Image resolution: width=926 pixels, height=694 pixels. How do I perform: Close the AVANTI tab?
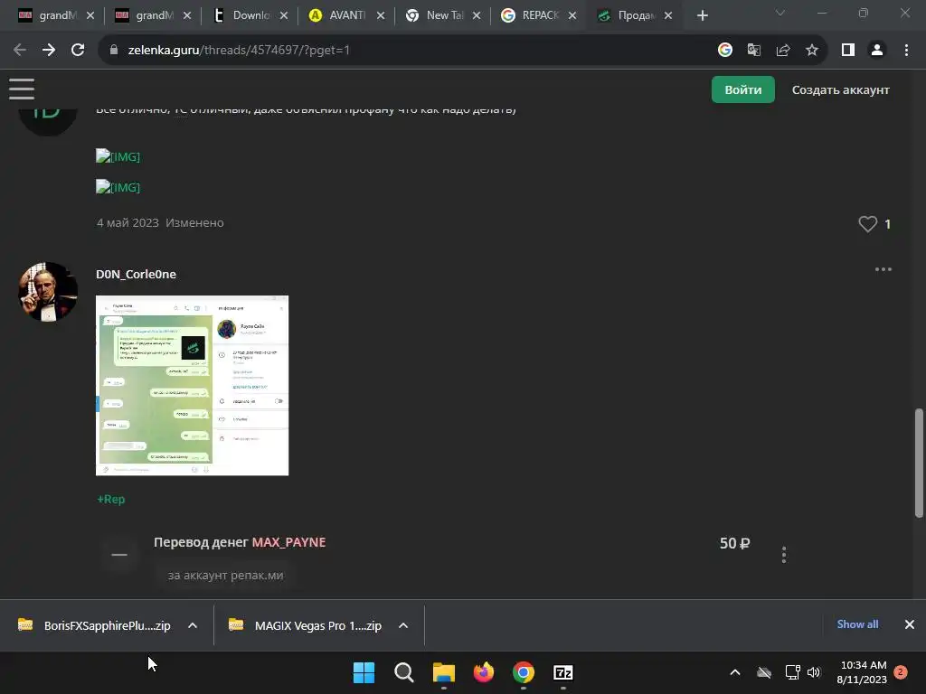[x=381, y=16]
